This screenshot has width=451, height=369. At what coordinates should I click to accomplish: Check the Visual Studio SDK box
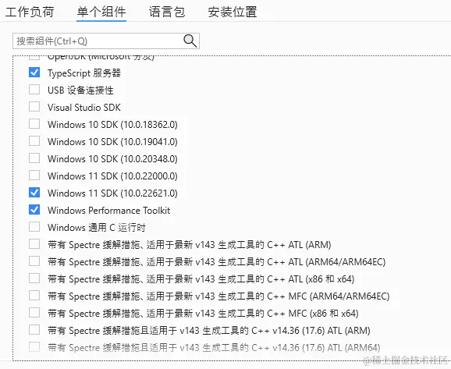(34, 107)
